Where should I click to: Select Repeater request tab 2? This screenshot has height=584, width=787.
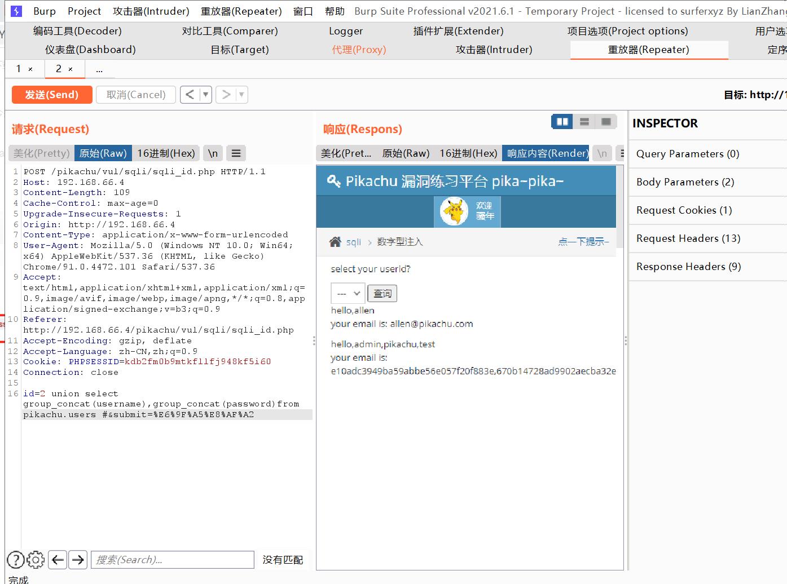pos(59,69)
